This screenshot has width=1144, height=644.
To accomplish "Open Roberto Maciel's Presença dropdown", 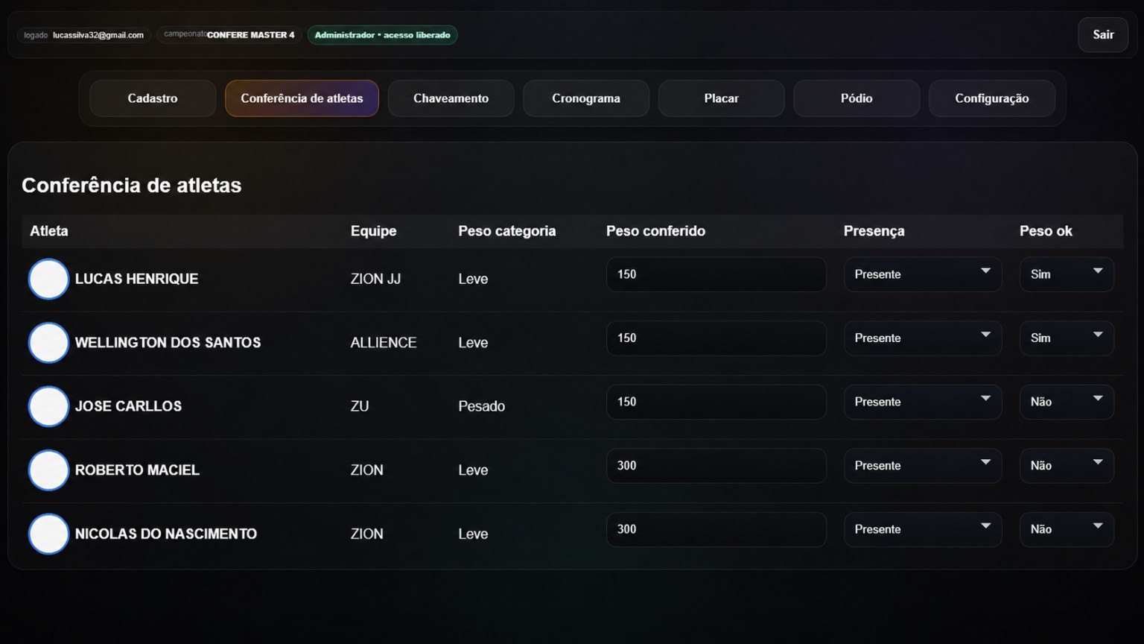I will pyautogui.click(x=923, y=466).
